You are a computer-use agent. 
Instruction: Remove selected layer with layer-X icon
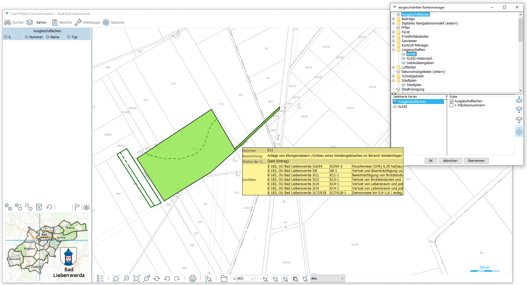[x=519, y=120]
